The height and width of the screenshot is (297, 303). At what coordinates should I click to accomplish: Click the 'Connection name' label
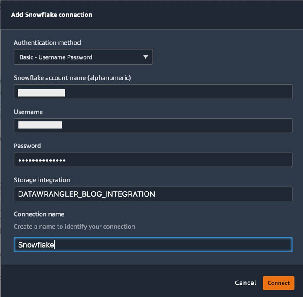click(x=39, y=214)
